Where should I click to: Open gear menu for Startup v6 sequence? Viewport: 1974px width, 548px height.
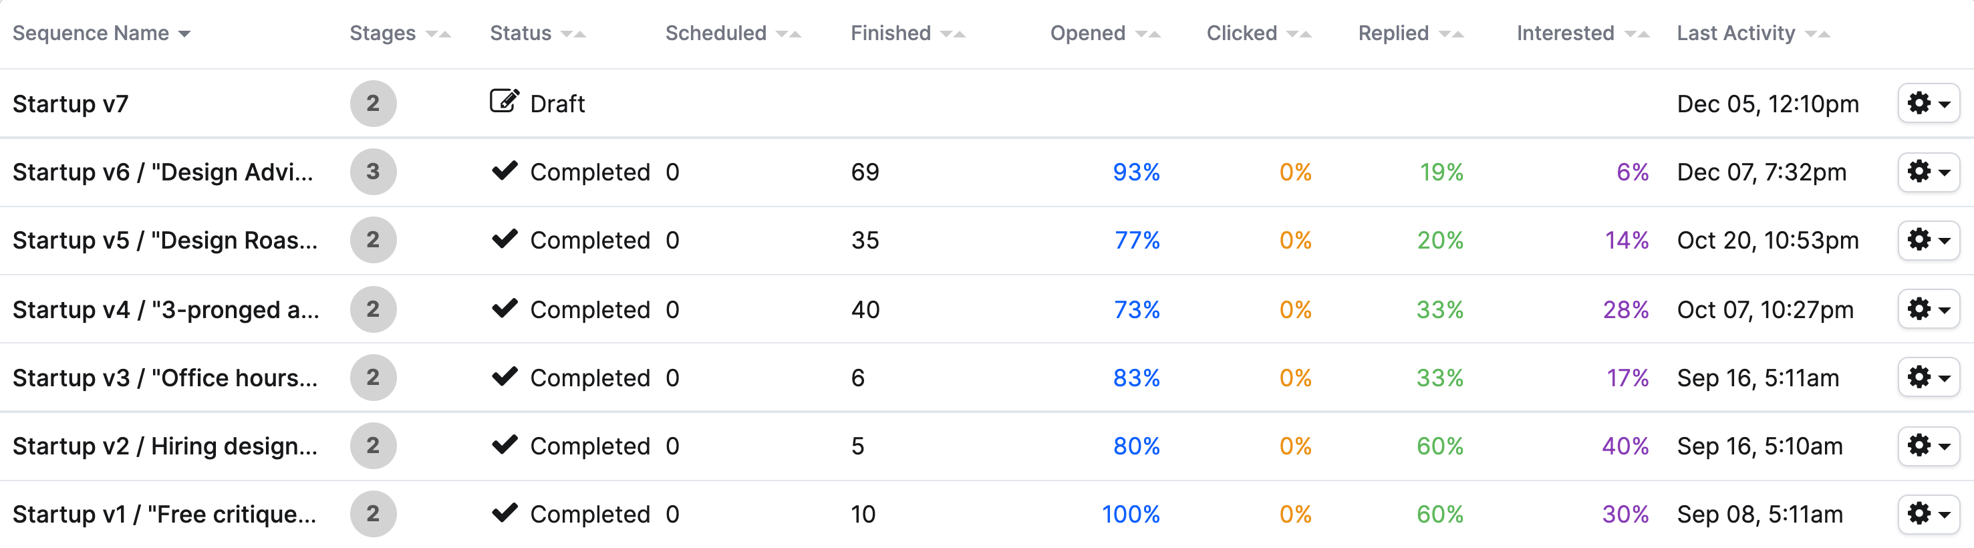[1928, 172]
